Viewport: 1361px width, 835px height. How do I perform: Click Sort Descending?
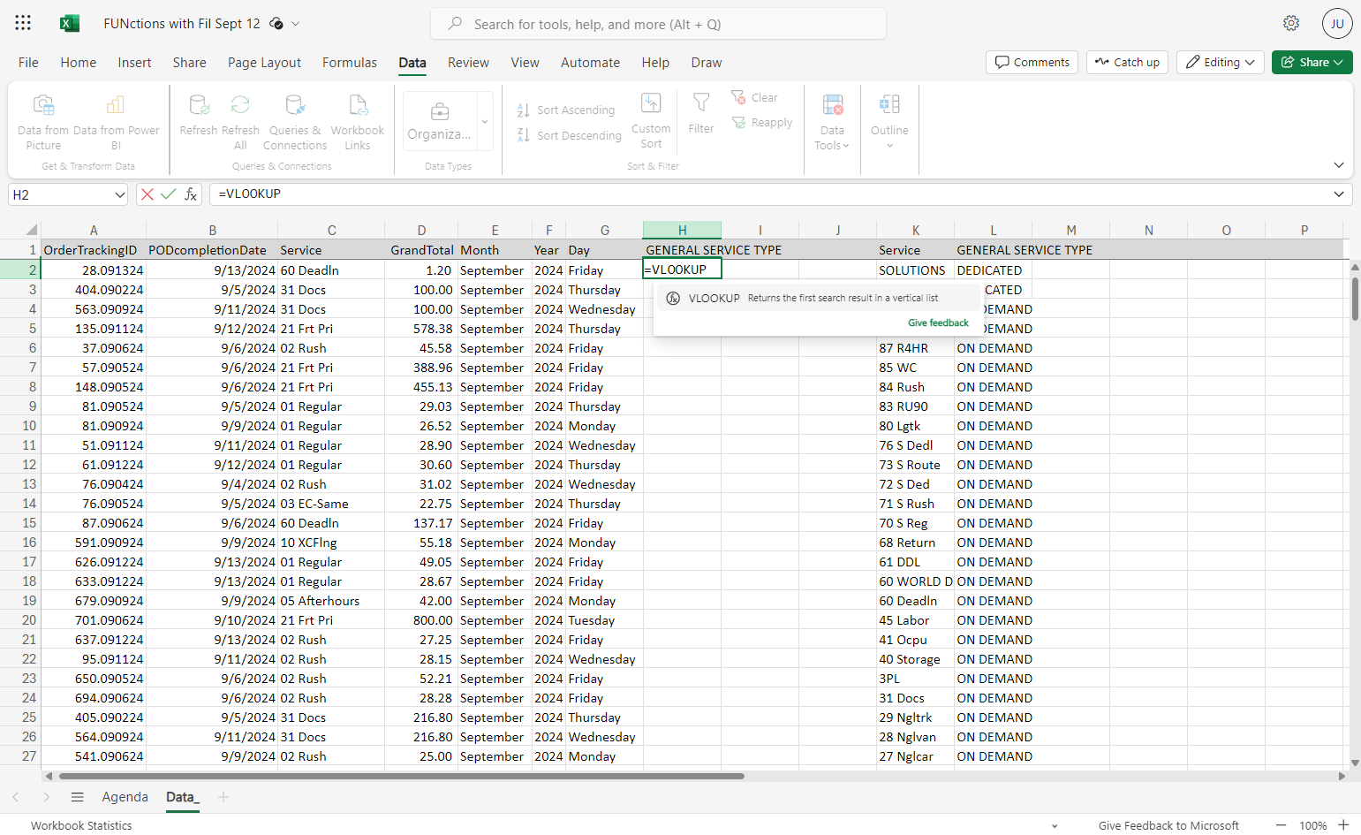[570, 135]
